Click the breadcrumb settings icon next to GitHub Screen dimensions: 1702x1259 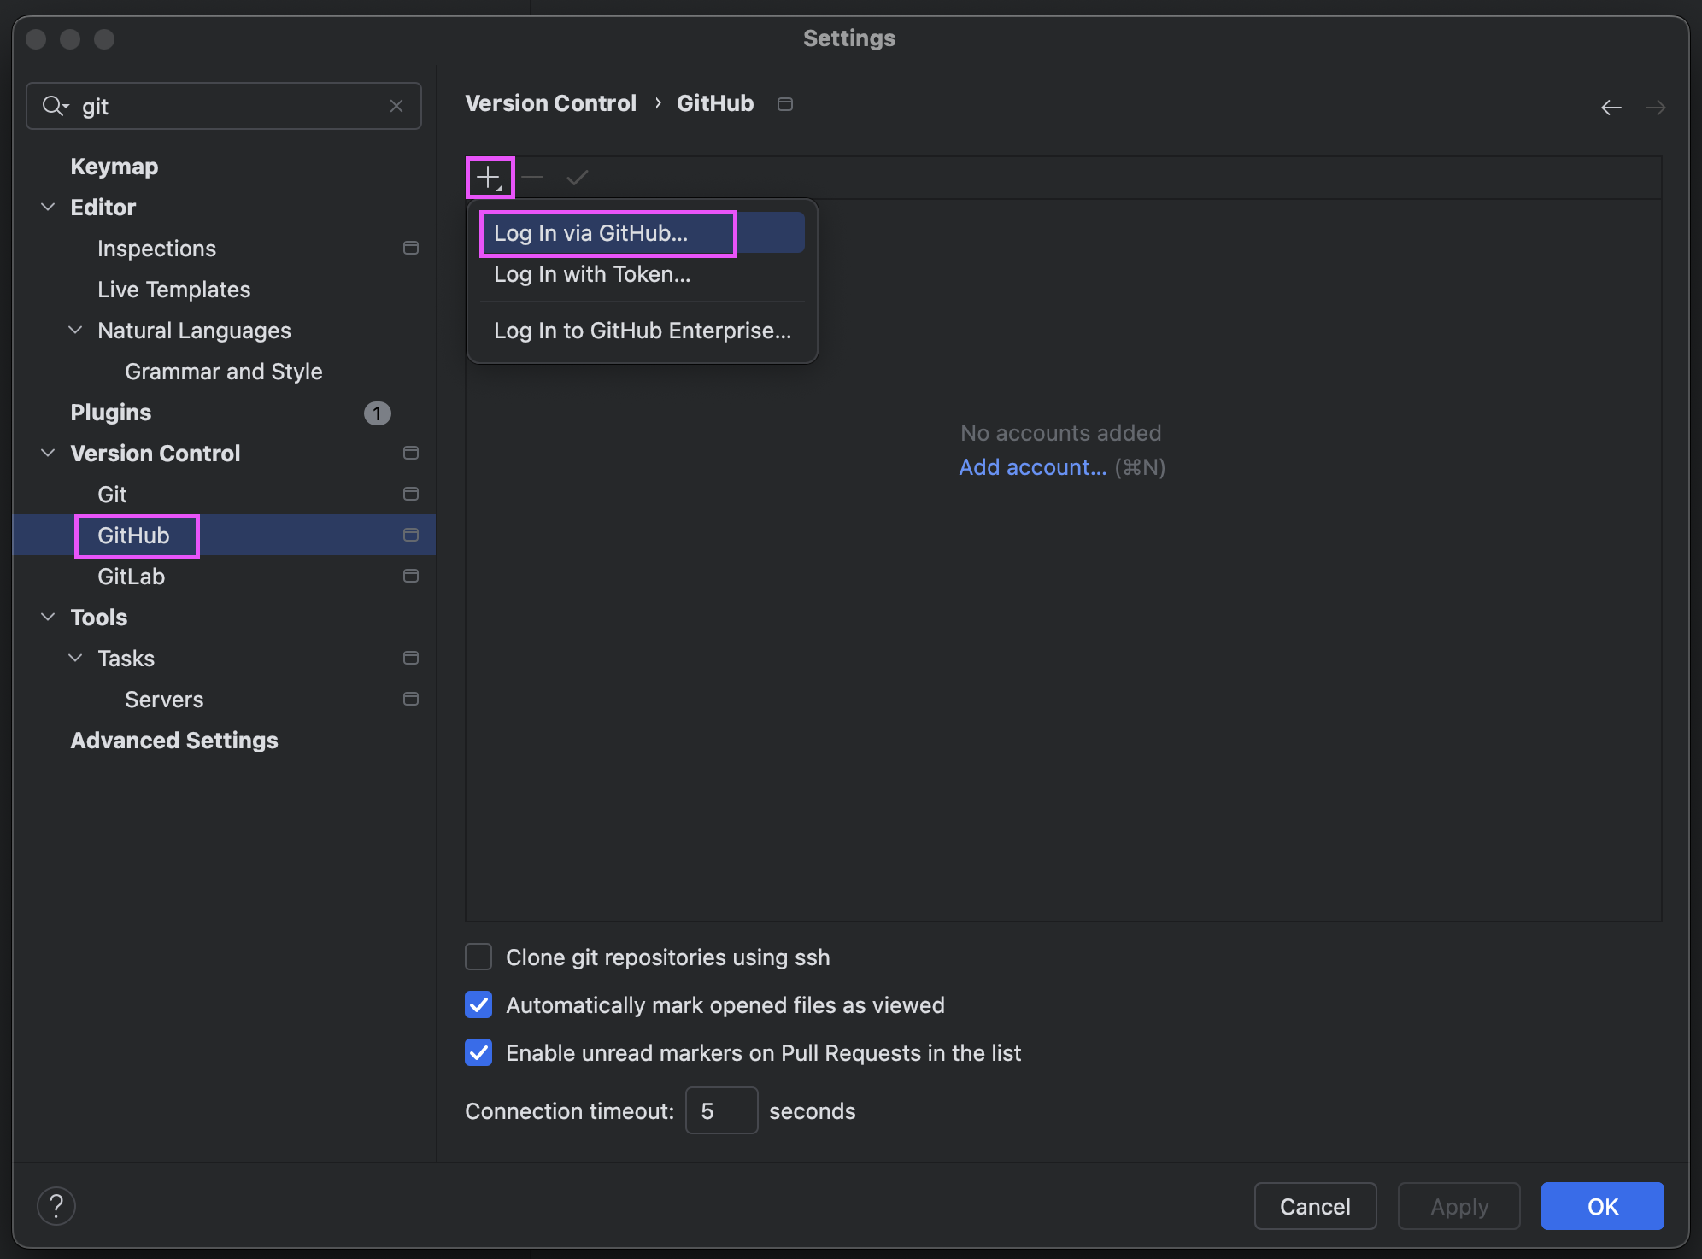coord(784,103)
